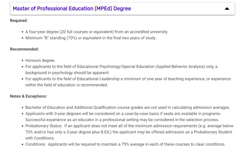Click the Bachelor of Education course grades note

coord(128,108)
